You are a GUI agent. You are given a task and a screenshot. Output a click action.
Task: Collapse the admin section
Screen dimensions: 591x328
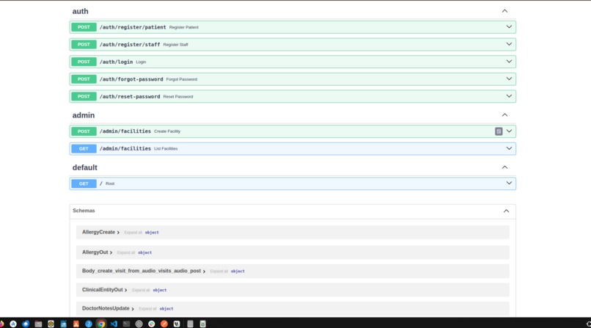[504, 115]
